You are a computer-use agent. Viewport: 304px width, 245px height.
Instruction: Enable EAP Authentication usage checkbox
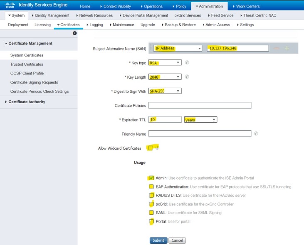tap(151, 187)
